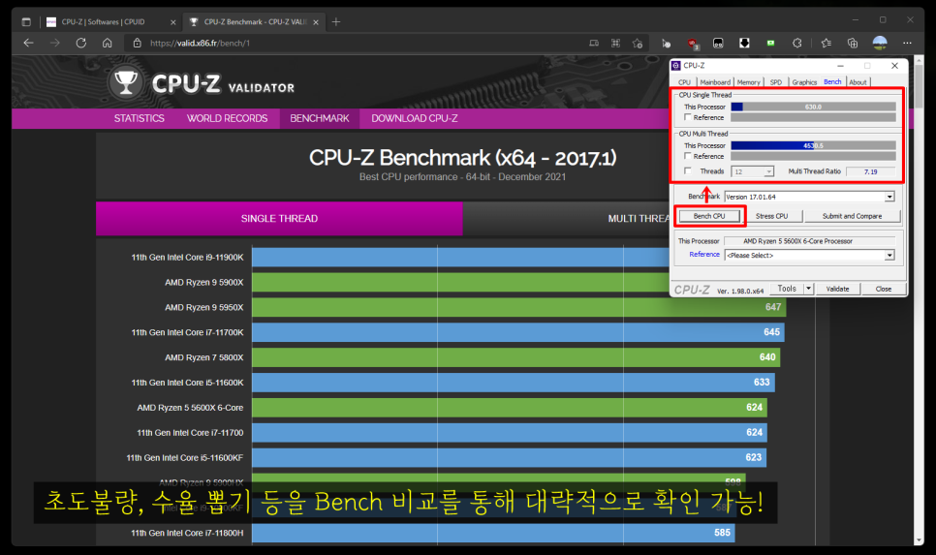Click the AMD Ryzen 9 5950X bar showing 647
Image resolution: width=936 pixels, height=555 pixels.
pos(518,307)
